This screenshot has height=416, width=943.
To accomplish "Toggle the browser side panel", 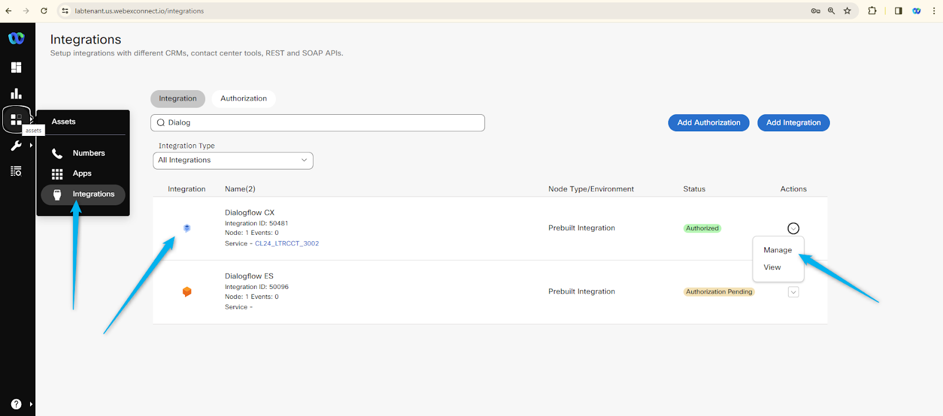I will 898,11.
